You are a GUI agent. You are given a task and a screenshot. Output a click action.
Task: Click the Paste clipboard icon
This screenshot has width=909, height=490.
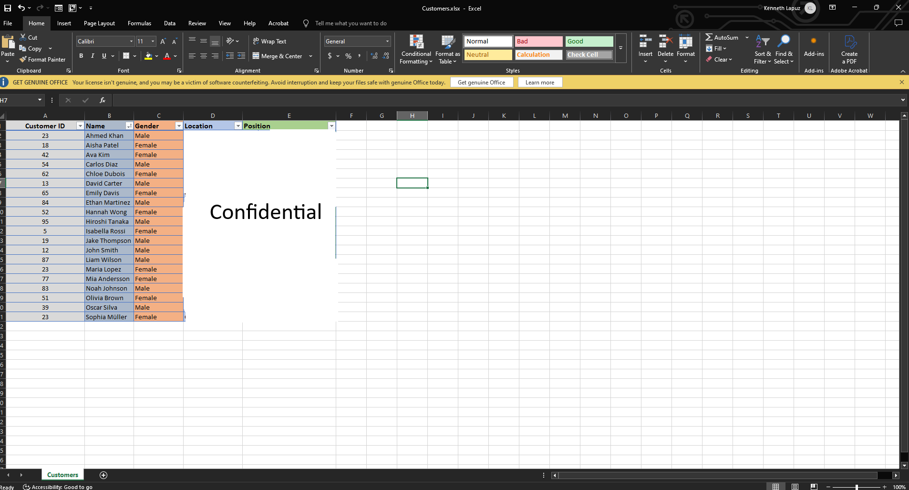pos(8,43)
